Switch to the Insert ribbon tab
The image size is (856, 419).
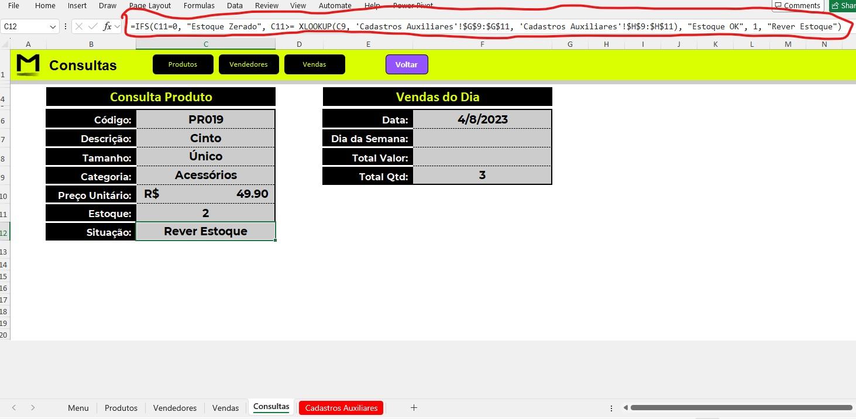[x=77, y=5]
